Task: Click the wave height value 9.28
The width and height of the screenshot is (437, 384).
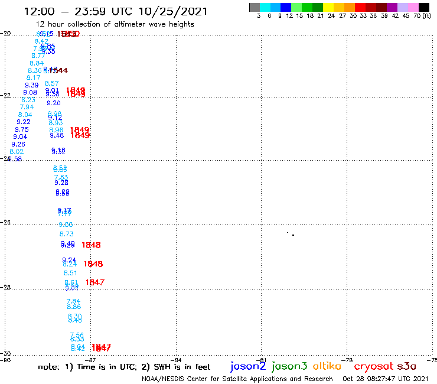Action: coord(61,183)
